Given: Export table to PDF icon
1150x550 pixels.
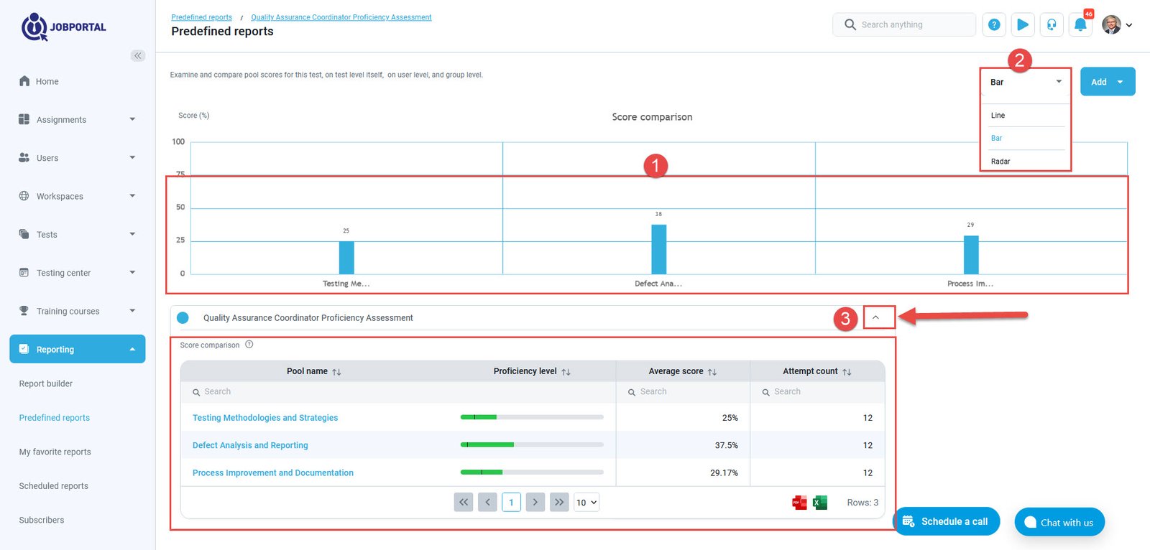Looking at the screenshot, I should (x=799, y=503).
